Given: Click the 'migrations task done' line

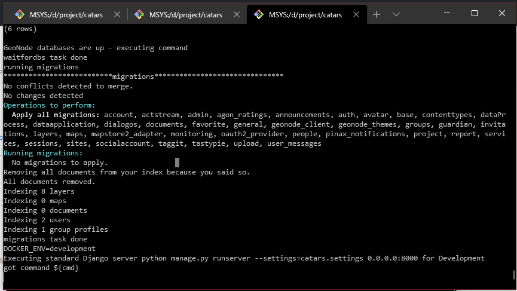Looking at the screenshot, I should pyautogui.click(x=45, y=239).
